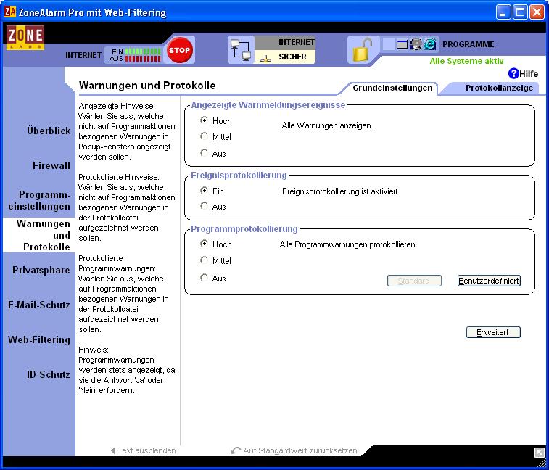Screen dimensions: 549x470
Task: Turn Ereignisprotokollierung to Ein
Action: point(204,191)
